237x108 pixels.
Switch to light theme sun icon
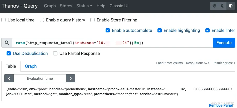tap(215, 6)
